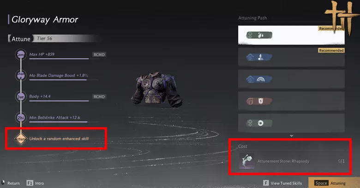
Task: Click the orange Attune diamond node
Action: (21, 139)
